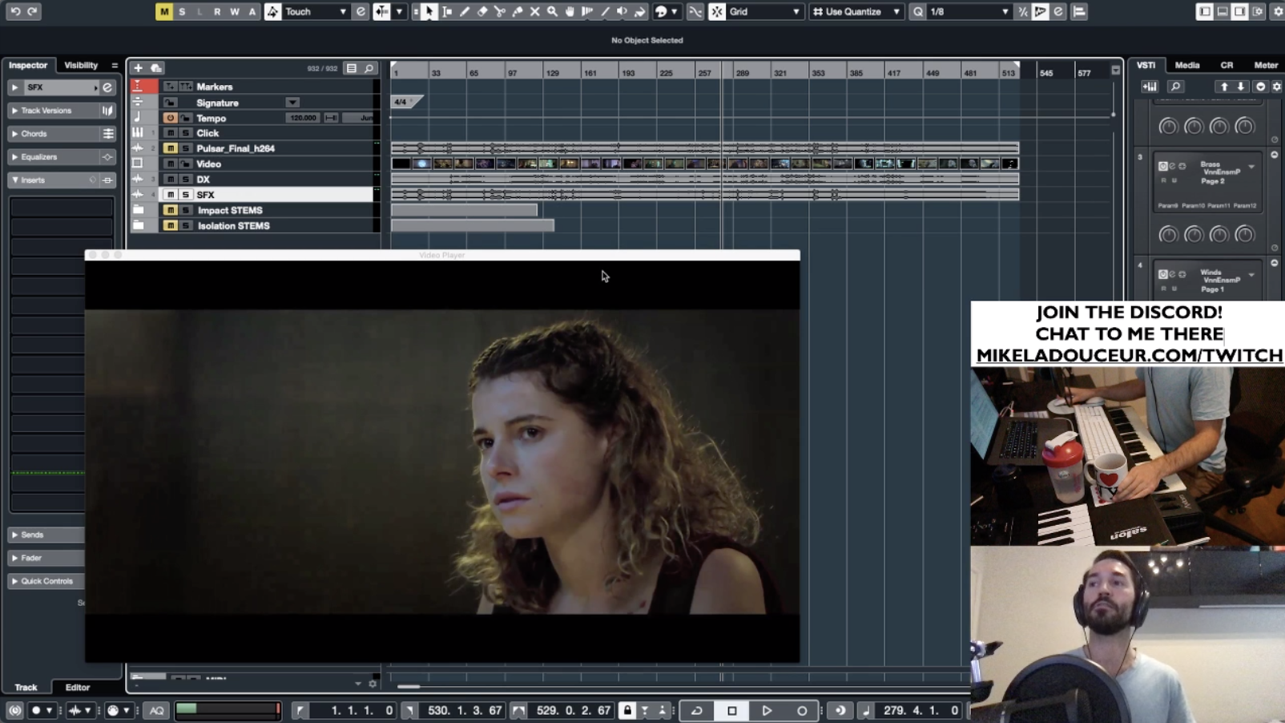Select the Line tool
Screen dimensions: 1285x723
tap(605, 11)
